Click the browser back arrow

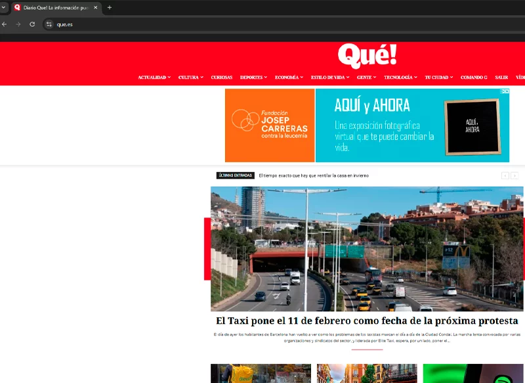pyautogui.click(x=5, y=24)
